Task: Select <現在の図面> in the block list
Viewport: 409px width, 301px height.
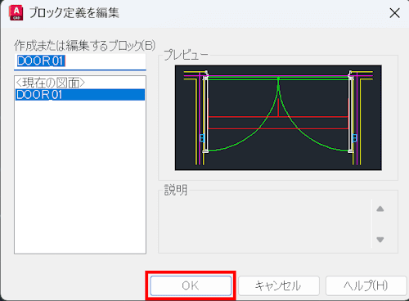Action: 80,83
